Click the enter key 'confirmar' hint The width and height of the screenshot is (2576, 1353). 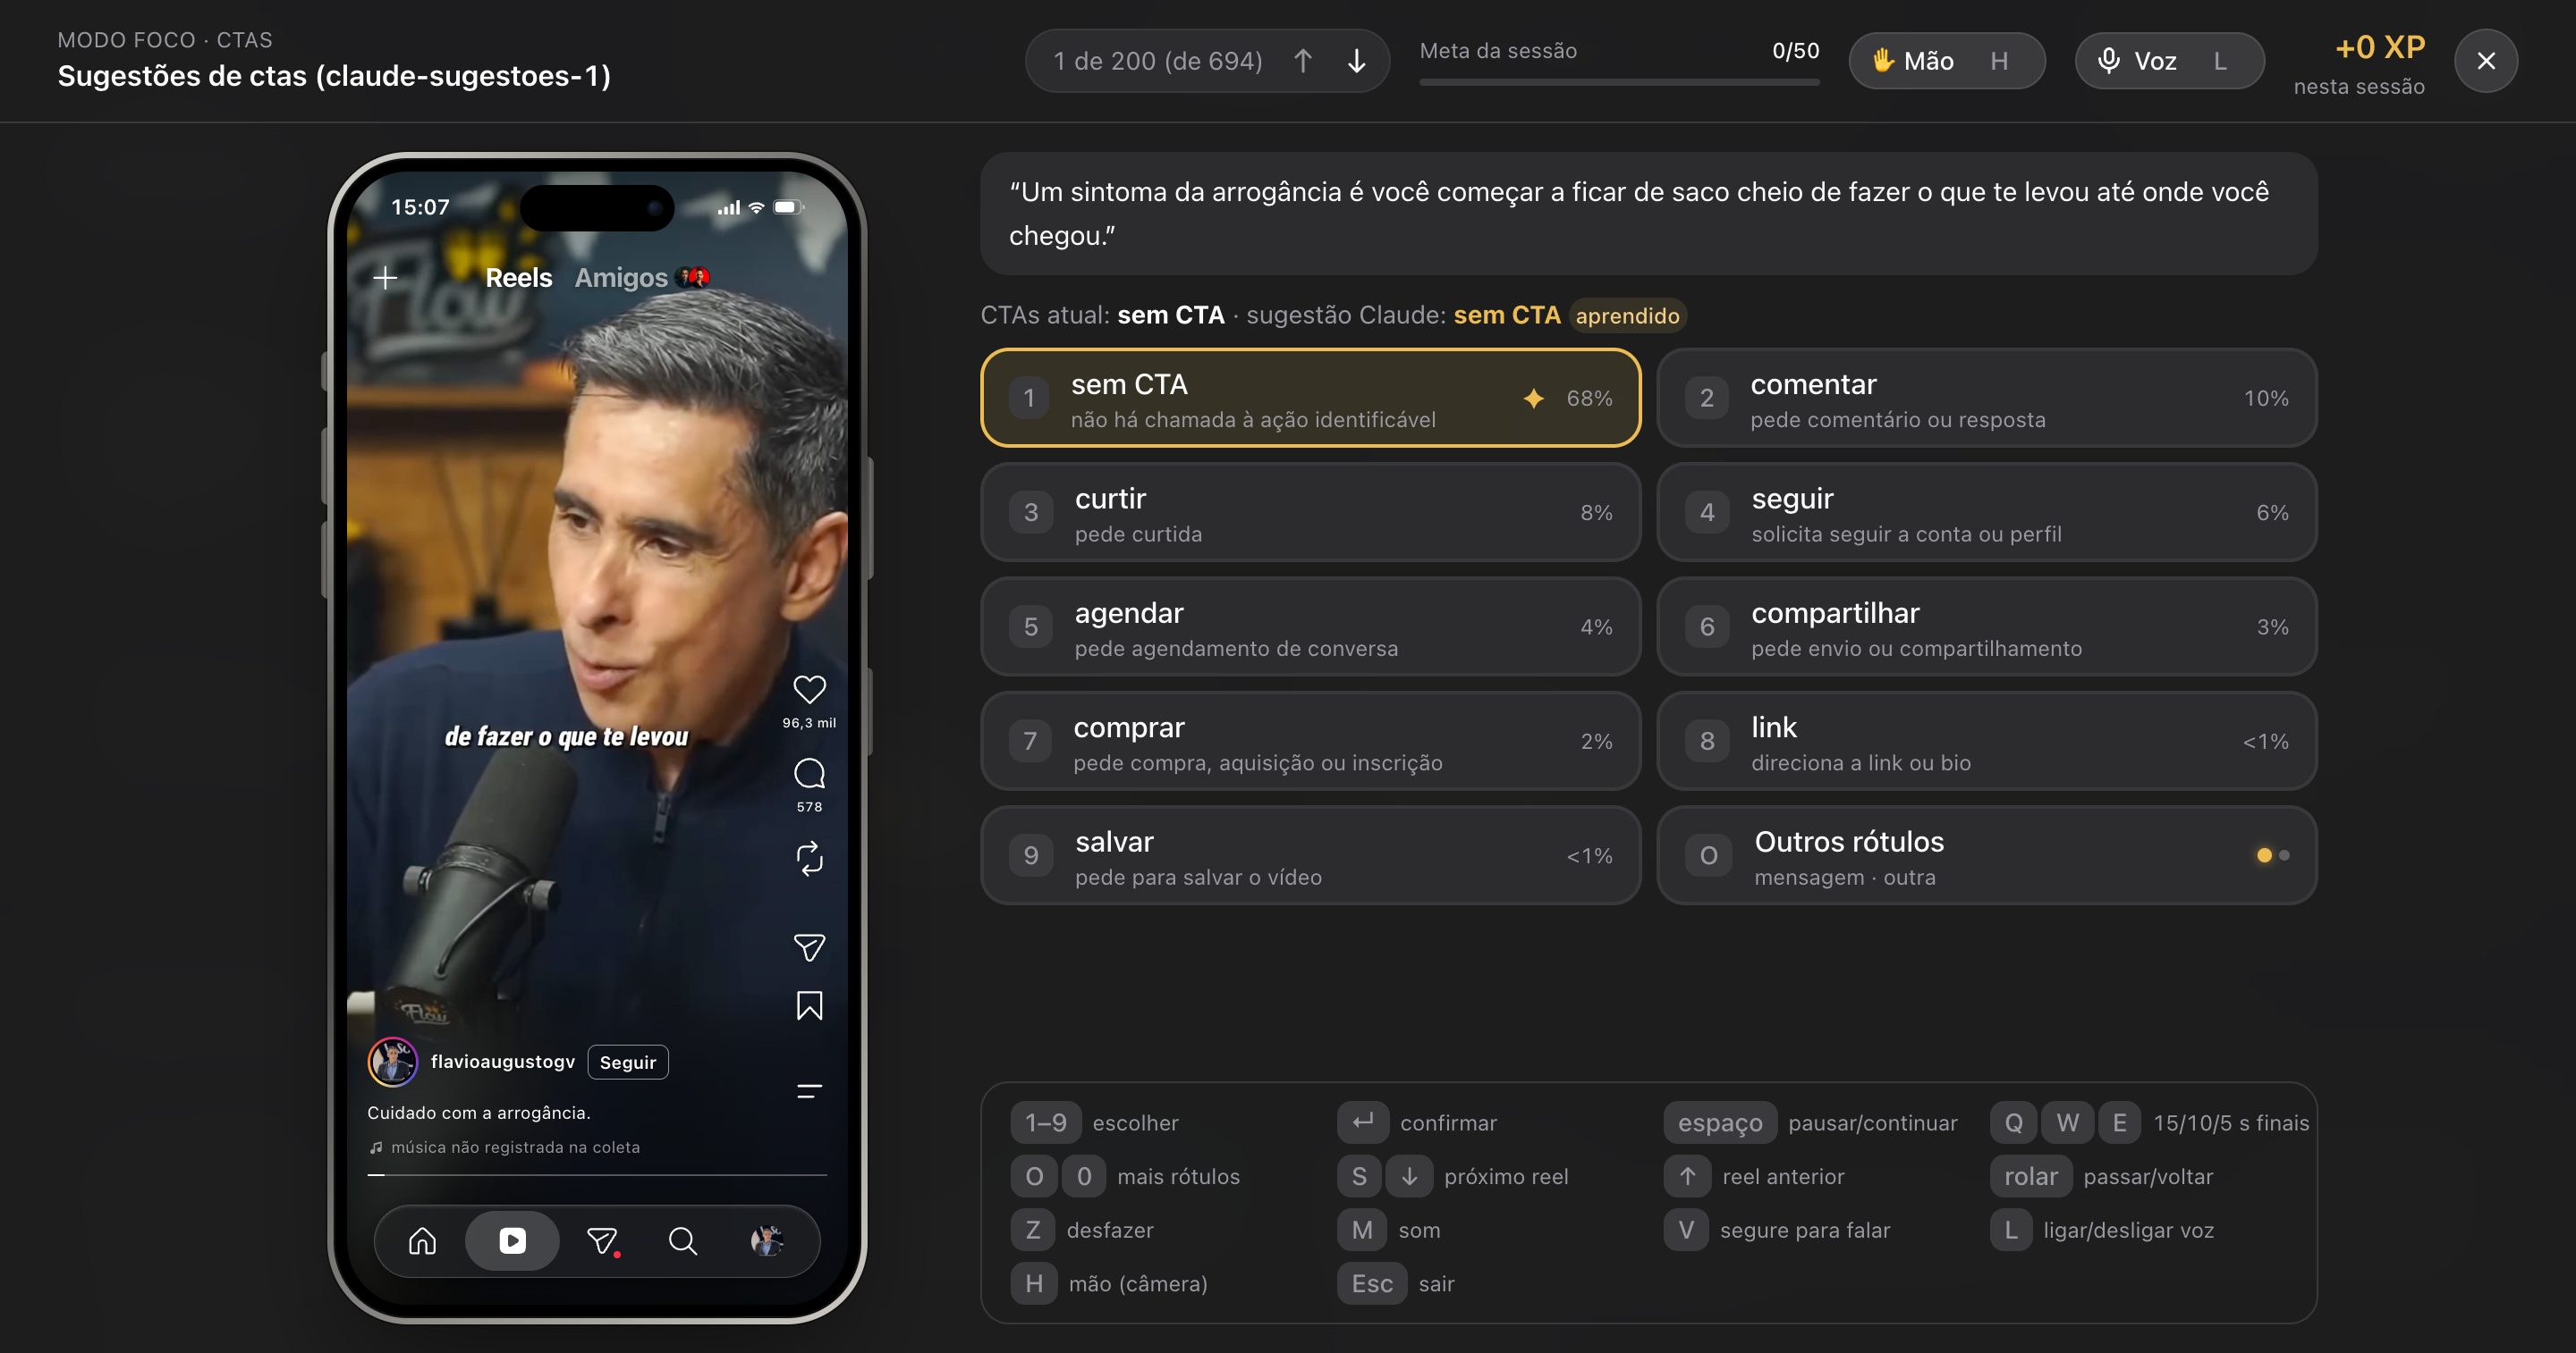click(1363, 1123)
